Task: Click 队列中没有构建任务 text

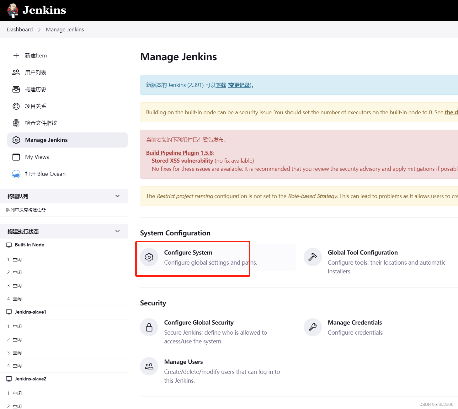Action: [x=26, y=210]
